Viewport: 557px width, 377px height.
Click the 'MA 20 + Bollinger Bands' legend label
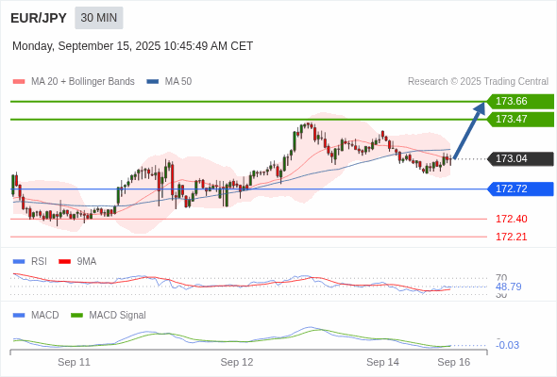(x=83, y=82)
